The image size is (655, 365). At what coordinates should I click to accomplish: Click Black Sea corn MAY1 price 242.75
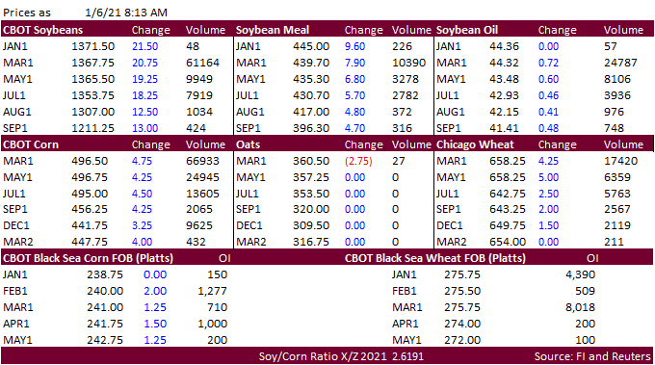pyautogui.click(x=105, y=340)
